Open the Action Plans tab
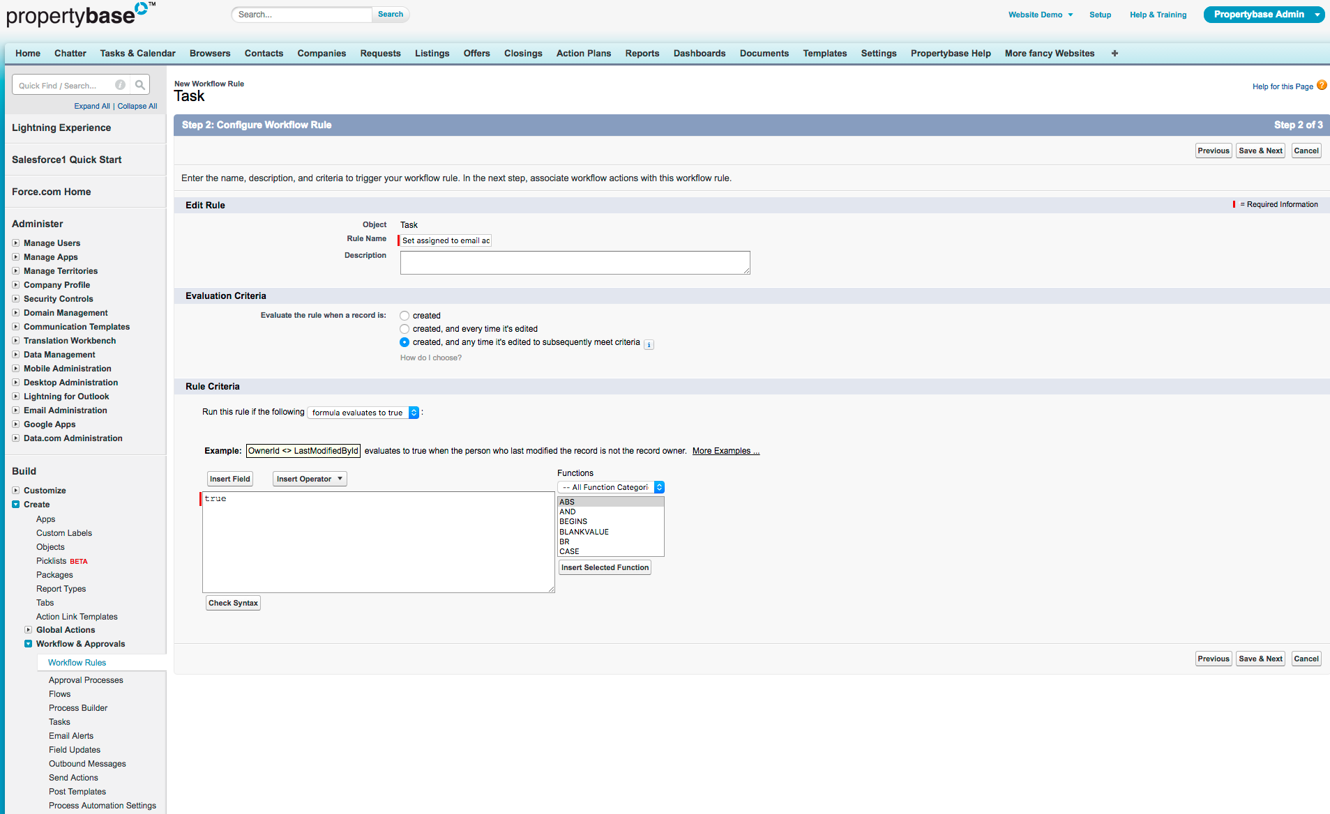The image size is (1330, 814). point(584,53)
